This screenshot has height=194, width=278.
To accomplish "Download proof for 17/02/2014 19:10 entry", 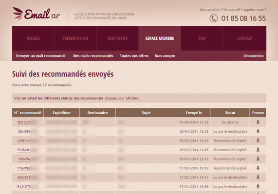I will click(x=258, y=177).
